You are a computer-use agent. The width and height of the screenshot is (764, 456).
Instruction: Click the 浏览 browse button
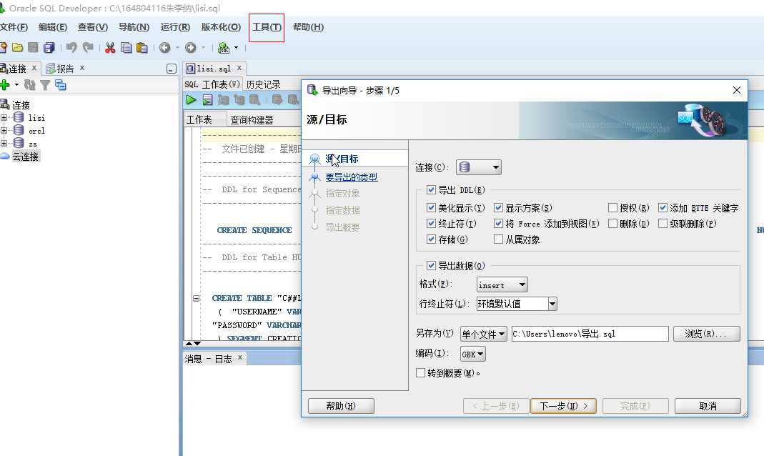click(707, 334)
